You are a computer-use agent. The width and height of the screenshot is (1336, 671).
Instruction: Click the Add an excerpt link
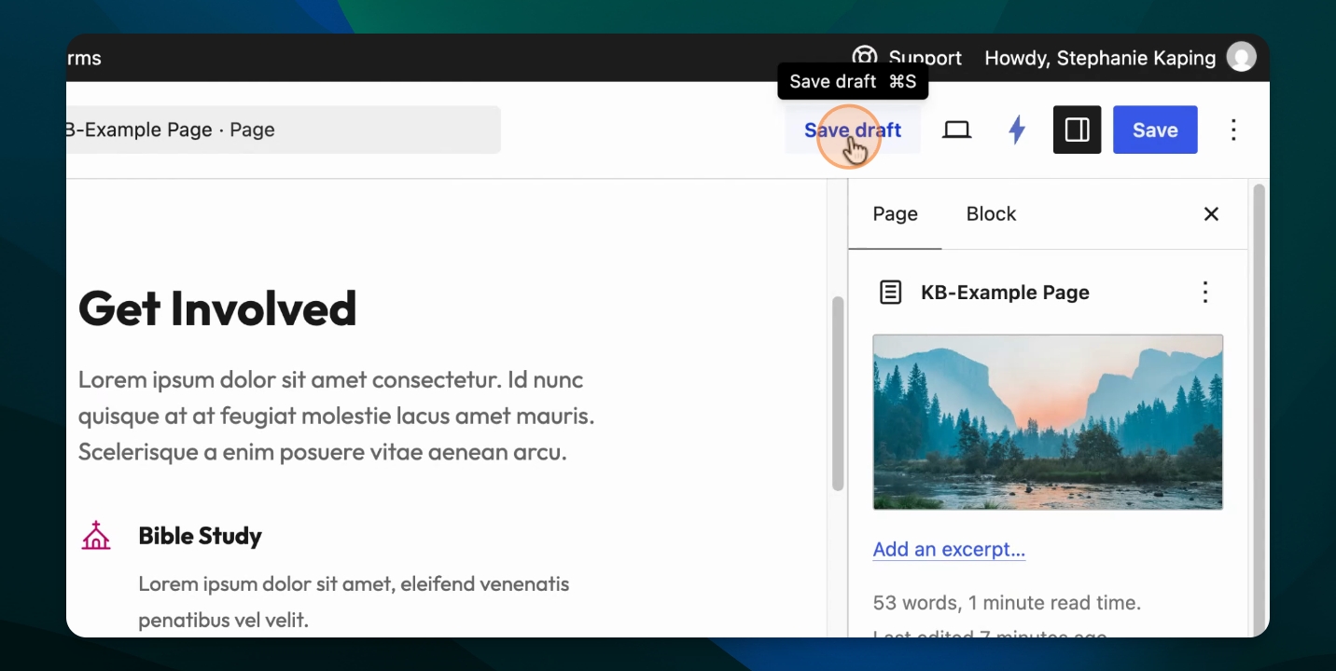coord(949,550)
